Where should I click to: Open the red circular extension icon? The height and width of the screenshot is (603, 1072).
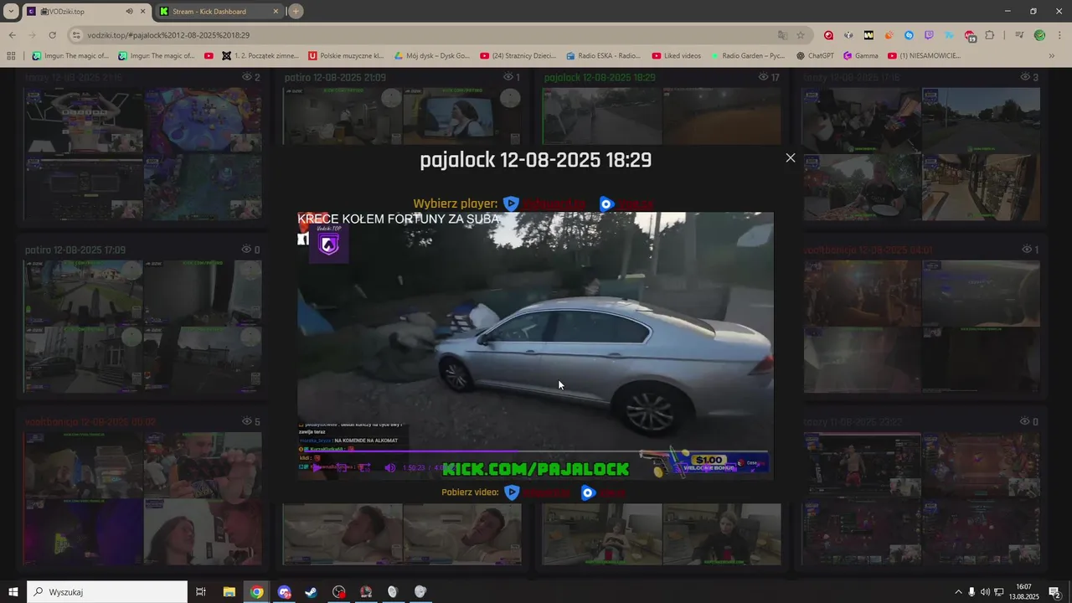(828, 35)
